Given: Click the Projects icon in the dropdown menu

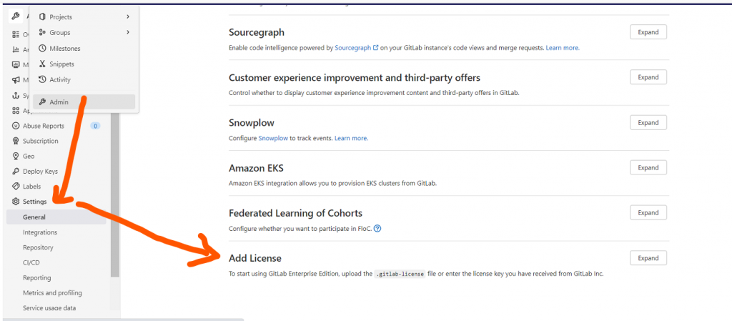Looking at the screenshot, I should [x=42, y=16].
